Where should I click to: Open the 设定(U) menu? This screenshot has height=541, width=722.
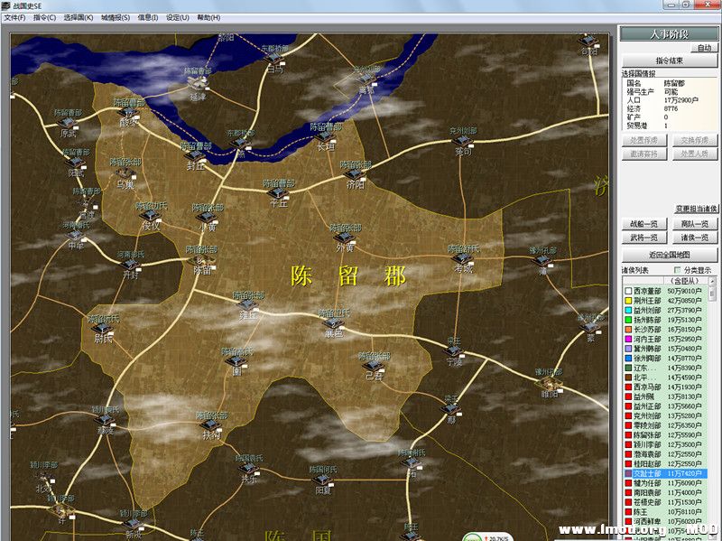pyautogui.click(x=177, y=17)
